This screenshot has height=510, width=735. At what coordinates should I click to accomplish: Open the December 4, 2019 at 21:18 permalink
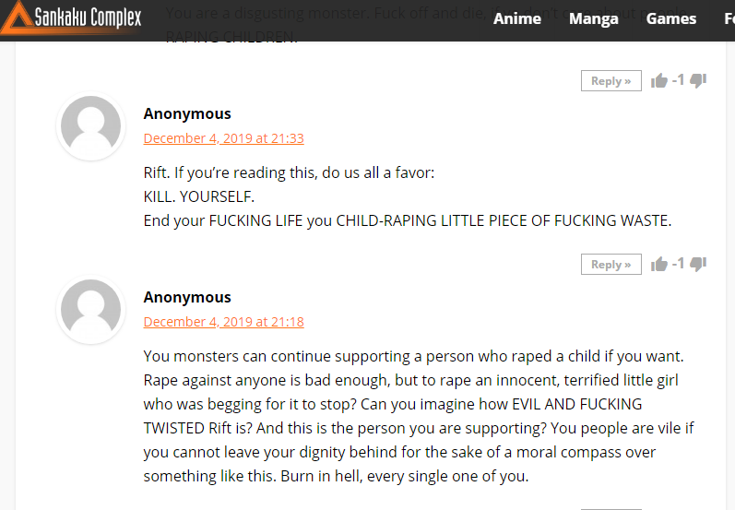point(223,322)
